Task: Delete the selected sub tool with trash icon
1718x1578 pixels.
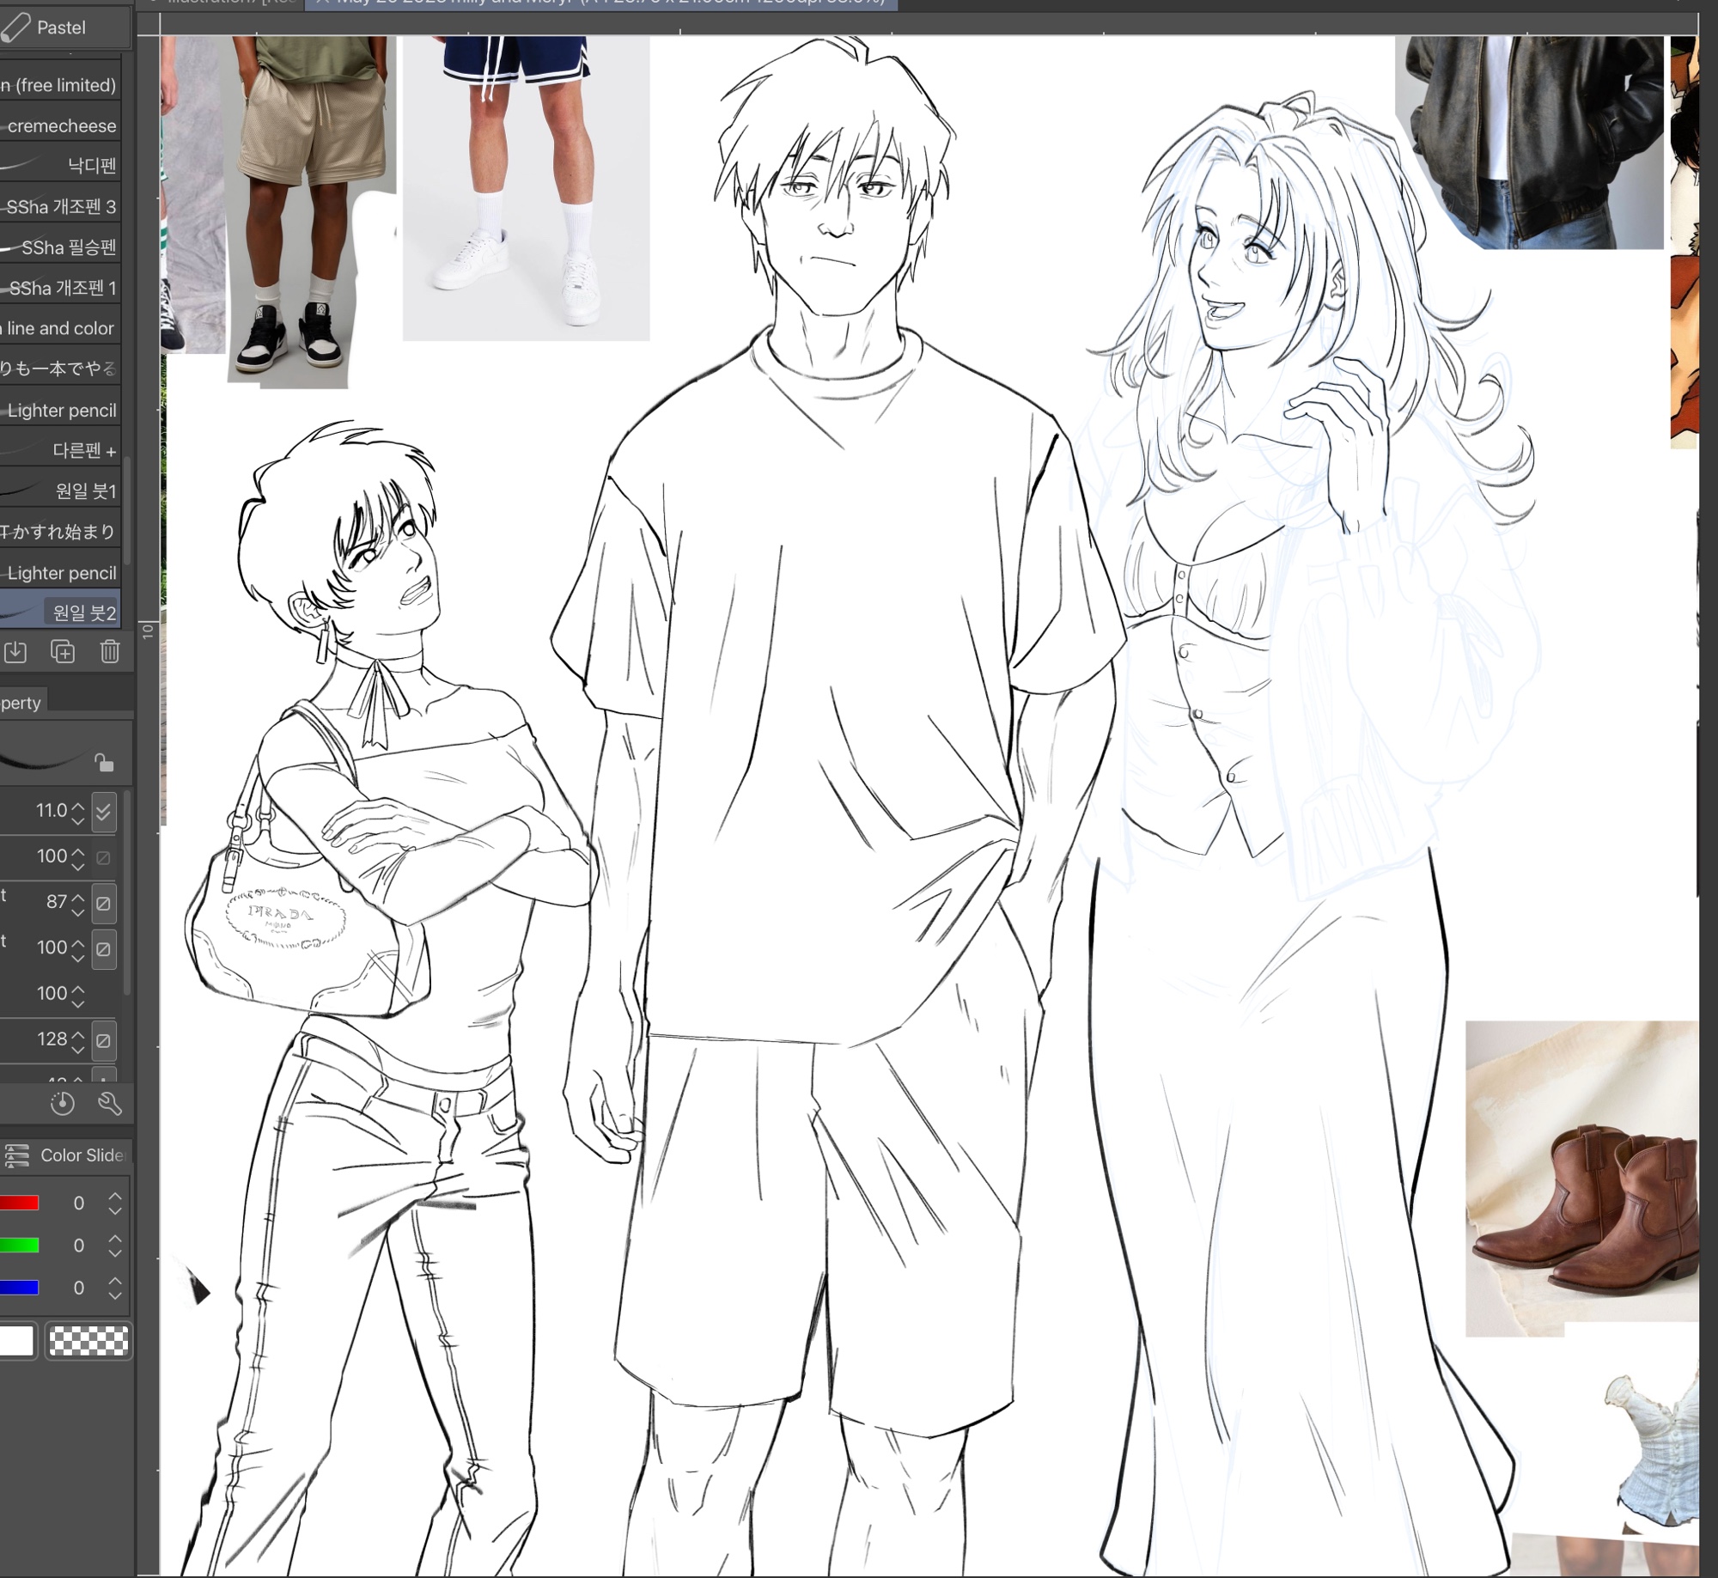Action: point(110,652)
